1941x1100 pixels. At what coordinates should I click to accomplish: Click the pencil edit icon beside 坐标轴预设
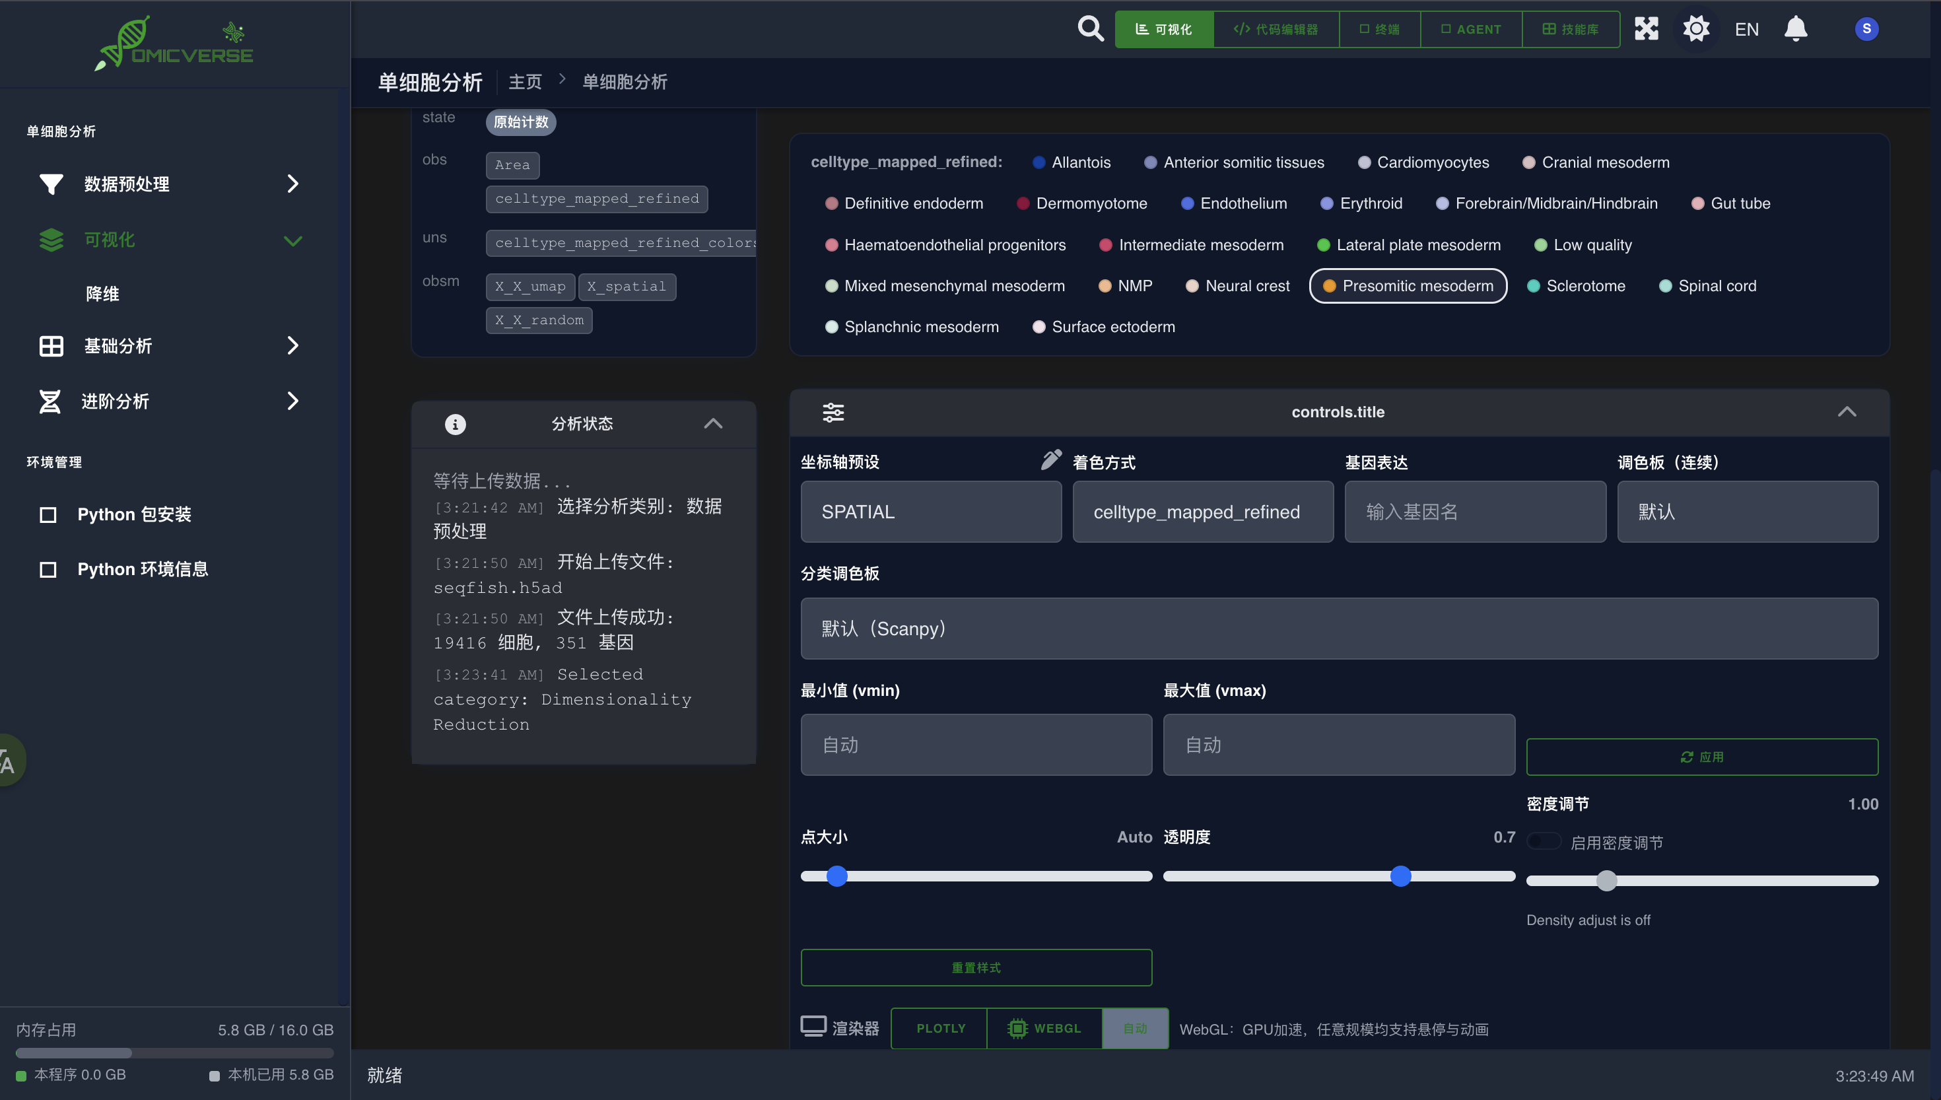click(1050, 460)
